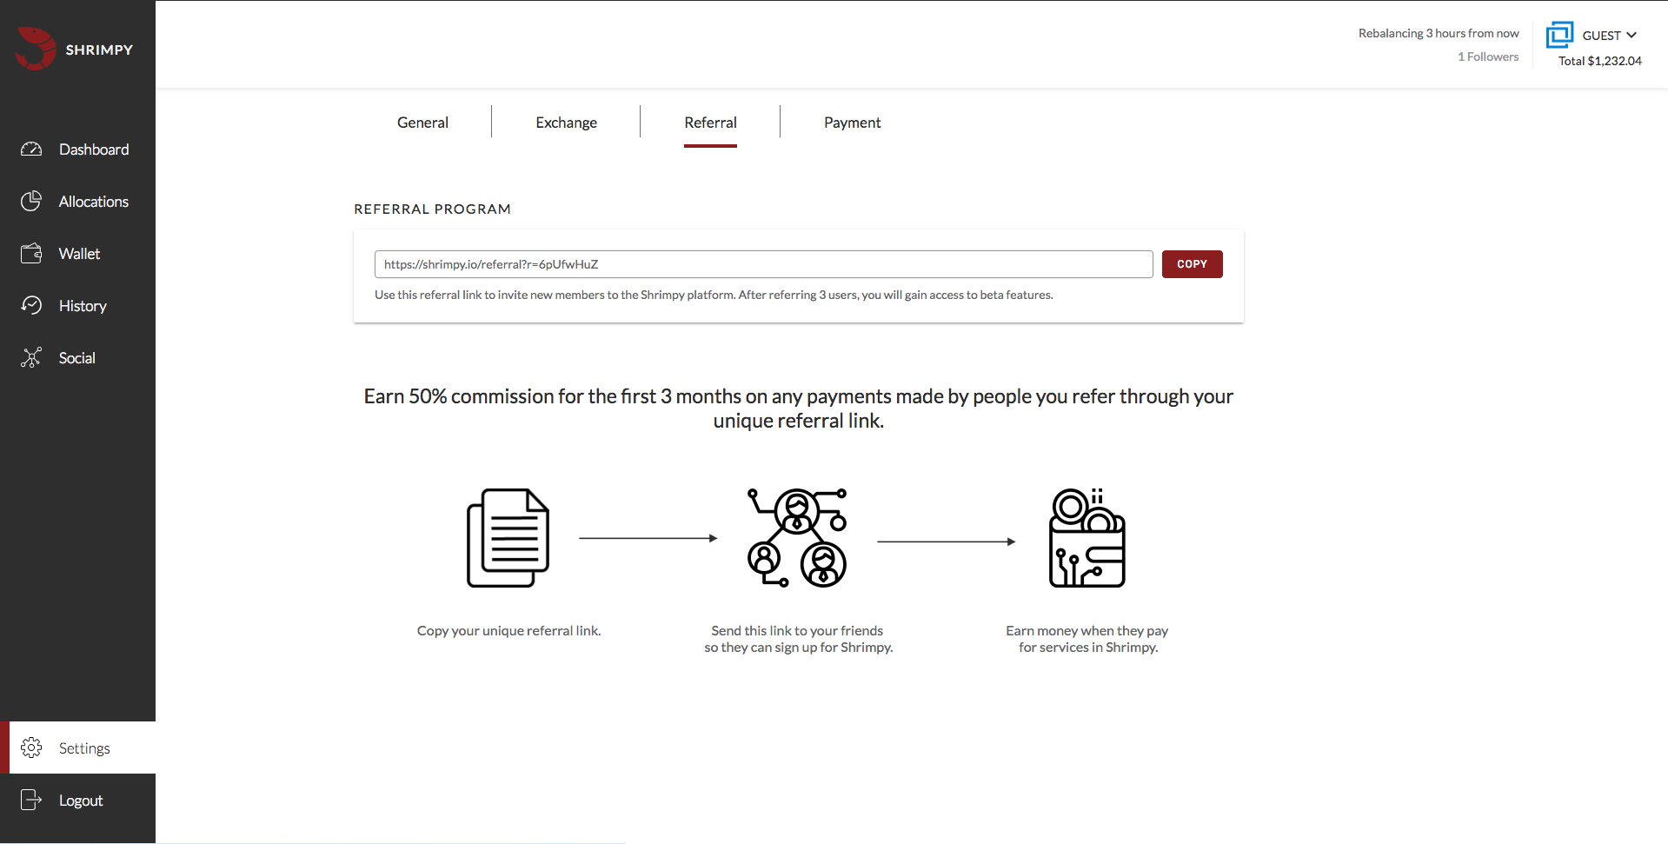This screenshot has width=1668, height=844.
Task: Click 'Rebalancing 3 hours from now' status
Action: (1439, 33)
